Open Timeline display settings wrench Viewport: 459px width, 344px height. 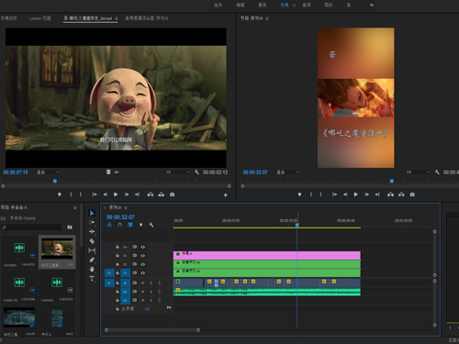pos(151,225)
